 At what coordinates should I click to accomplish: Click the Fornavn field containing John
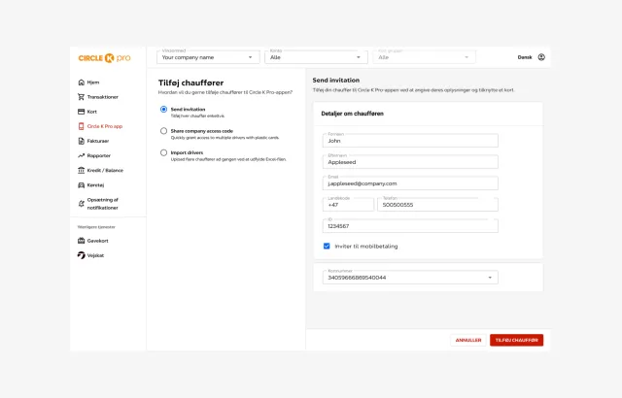pyautogui.click(x=410, y=141)
